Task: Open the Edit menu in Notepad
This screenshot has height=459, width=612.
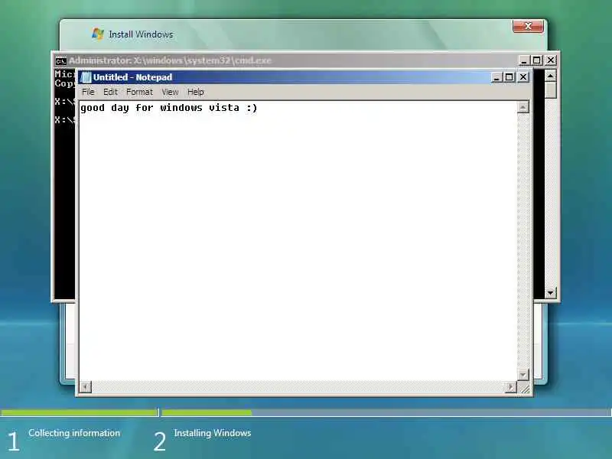Action: click(x=110, y=92)
